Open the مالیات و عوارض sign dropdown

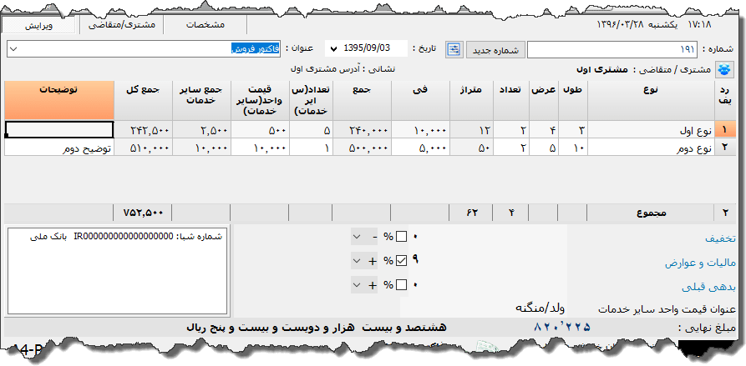click(357, 261)
